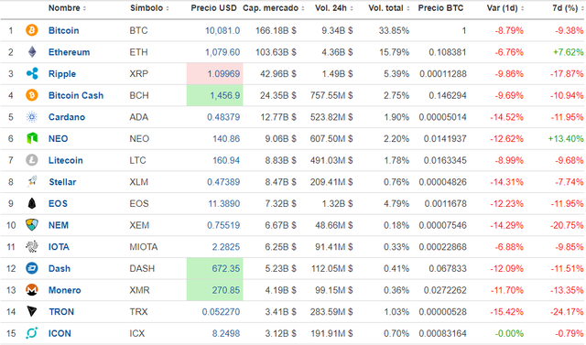Click the orange Monero logo icon
586x345 pixels.
[32, 290]
